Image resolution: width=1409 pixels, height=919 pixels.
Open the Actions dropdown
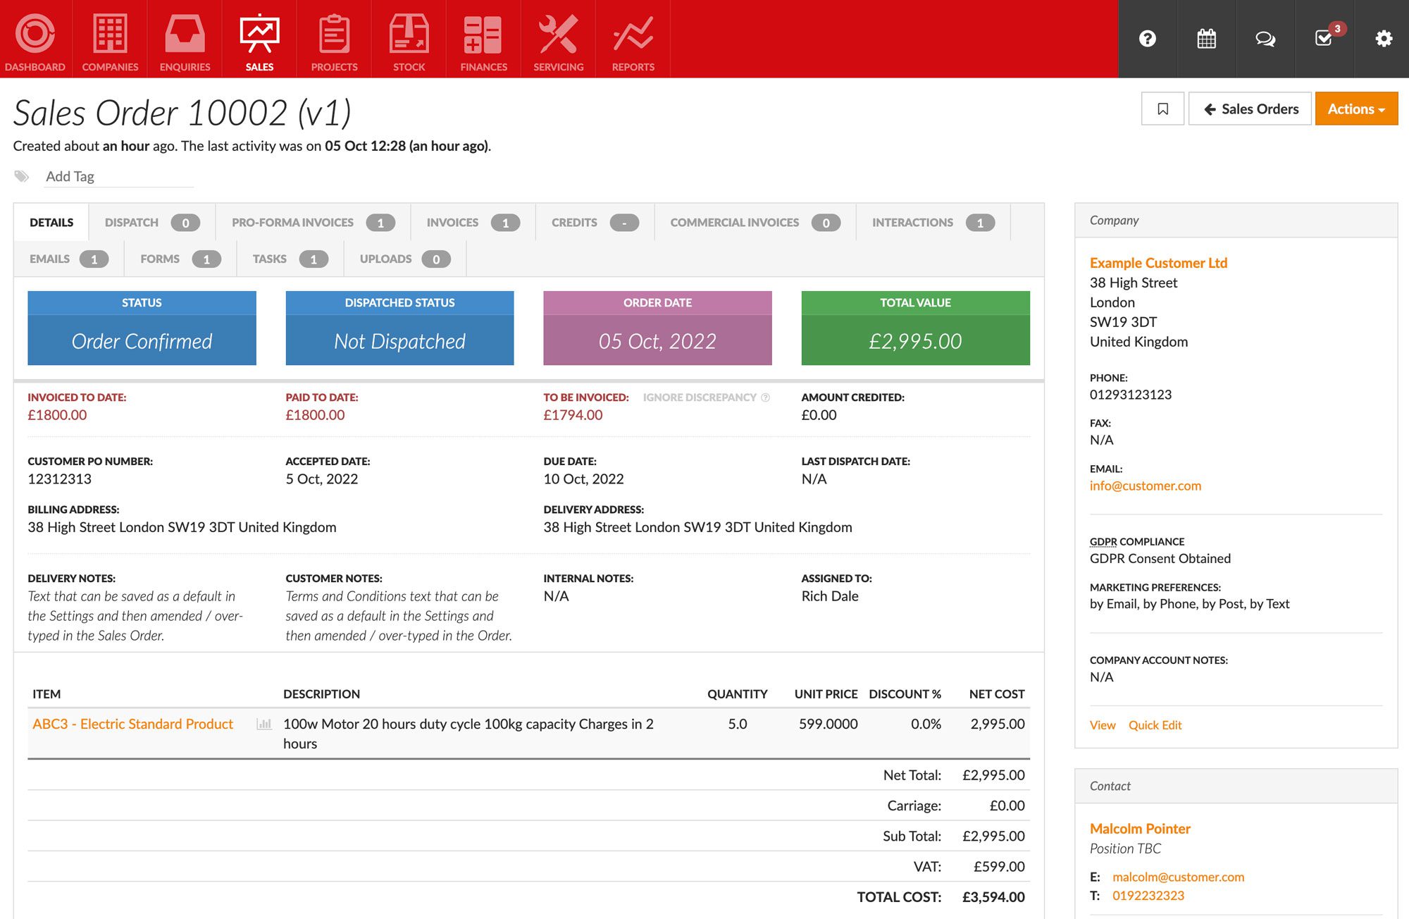point(1355,109)
